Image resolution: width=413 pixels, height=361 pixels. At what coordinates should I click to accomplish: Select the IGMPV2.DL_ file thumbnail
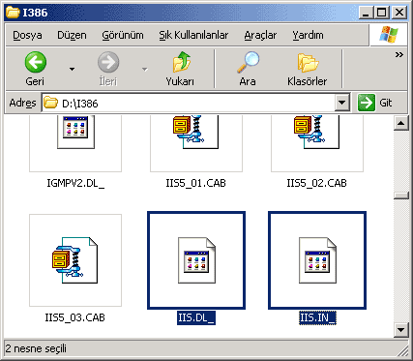pos(75,143)
